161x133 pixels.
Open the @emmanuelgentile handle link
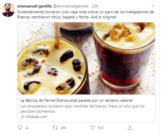coord(71,6)
